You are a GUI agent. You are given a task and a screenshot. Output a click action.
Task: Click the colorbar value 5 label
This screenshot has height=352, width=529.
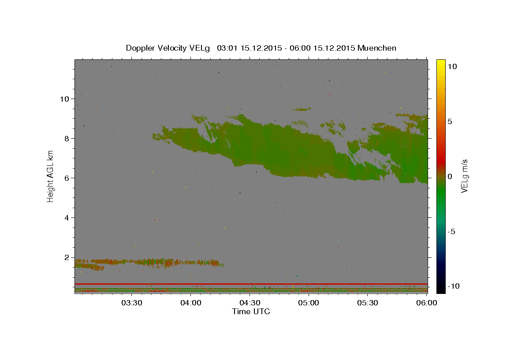pyautogui.click(x=450, y=121)
